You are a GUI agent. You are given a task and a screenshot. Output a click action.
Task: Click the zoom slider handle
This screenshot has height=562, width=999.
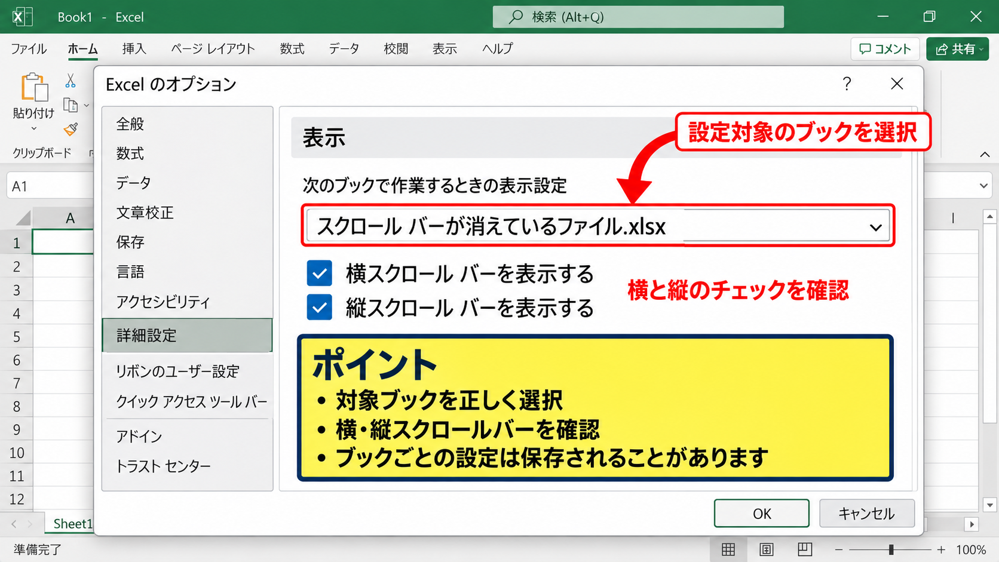pos(891,549)
